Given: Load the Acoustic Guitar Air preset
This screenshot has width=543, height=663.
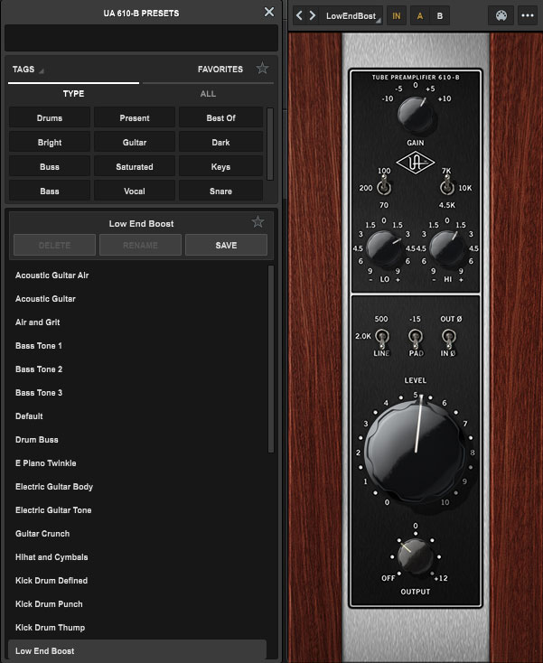Looking at the screenshot, I should (137, 275).
